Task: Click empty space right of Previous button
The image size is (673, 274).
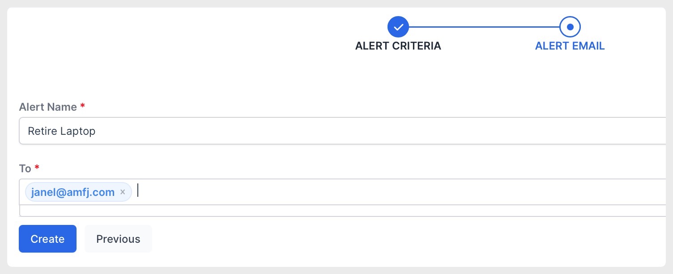Action: click(x=403, y=239)
